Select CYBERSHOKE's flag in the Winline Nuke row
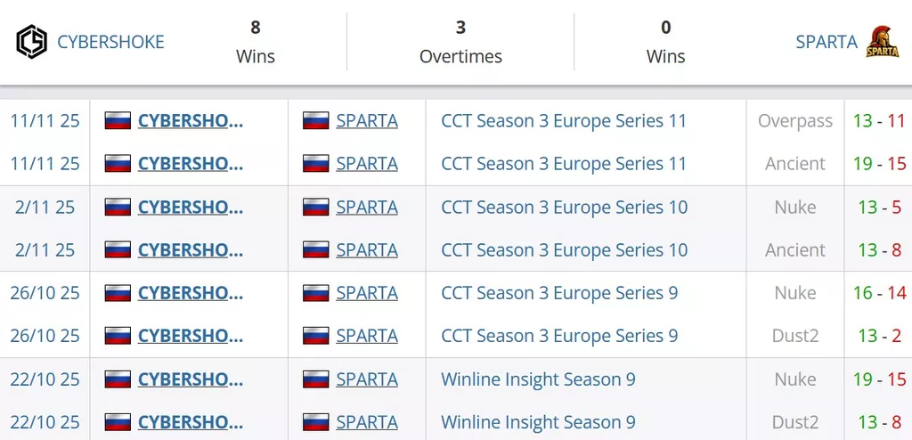Screen dimensions: 912x440 (x=118, y=379)
